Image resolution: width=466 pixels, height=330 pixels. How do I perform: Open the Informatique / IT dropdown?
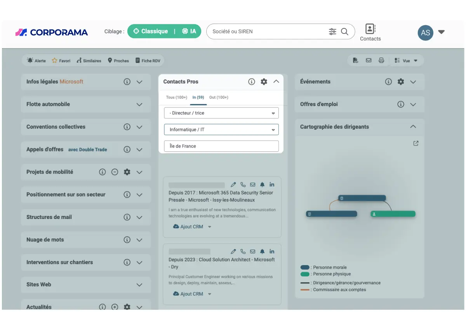click(x=221, y=130)
